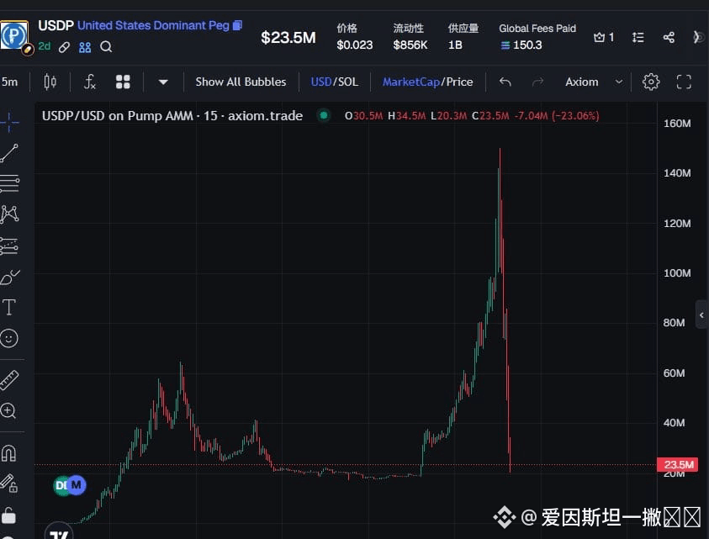Click the blue M chart marker

(x=76, y=485)
